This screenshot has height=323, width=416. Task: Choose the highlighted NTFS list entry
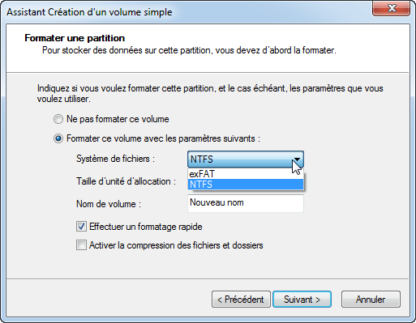pos(246,185)
